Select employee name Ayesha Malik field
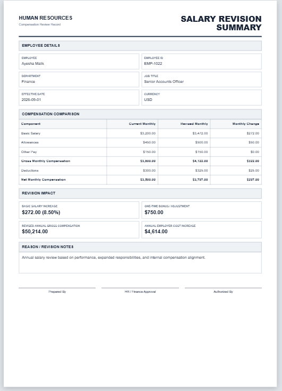The image size is (282, 391). click(79, 61)
